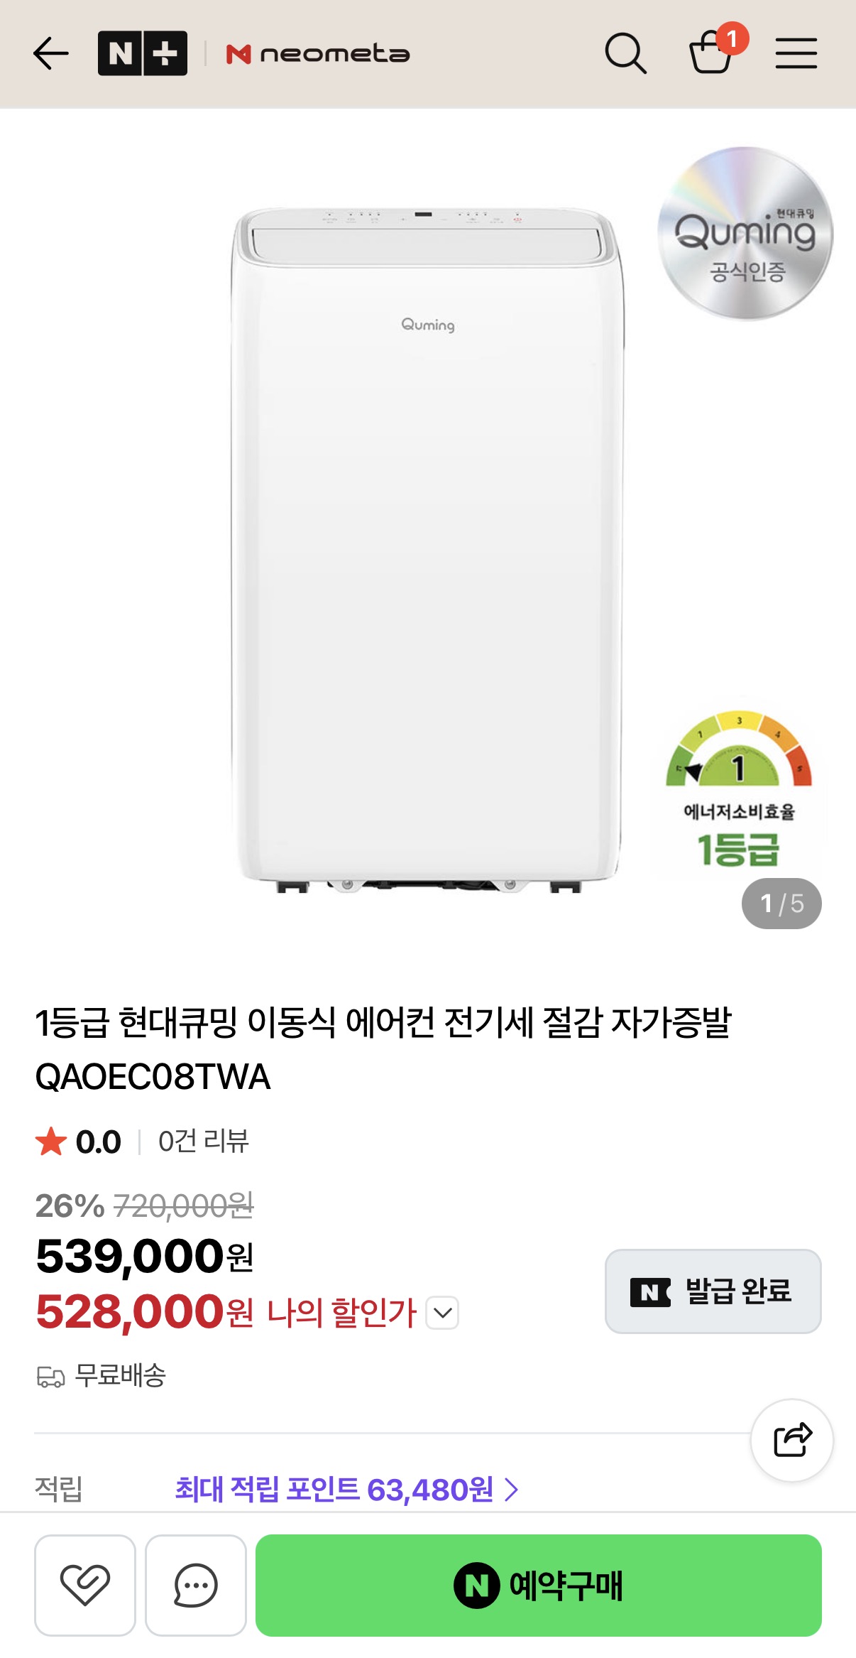
Task: Tap the red star rating
Action: tap(51, 1142)
